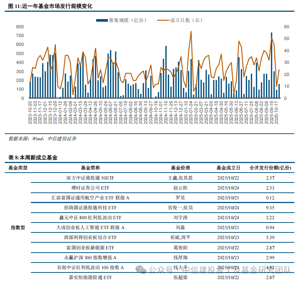Click left axis value 500
Image resolution: width=301 pixels, height=282 pixels.
[20, 54]
